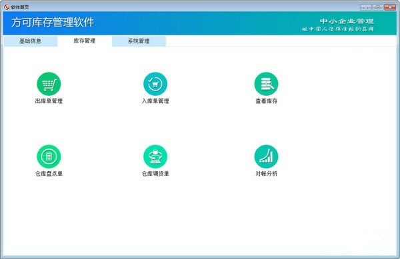Select the 库存管理 tab
The image size is (400, 259).
[x=85, y=41]
